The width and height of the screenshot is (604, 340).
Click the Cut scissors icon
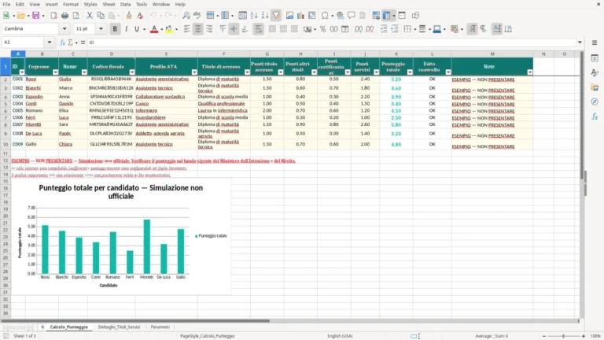[90, 16]
